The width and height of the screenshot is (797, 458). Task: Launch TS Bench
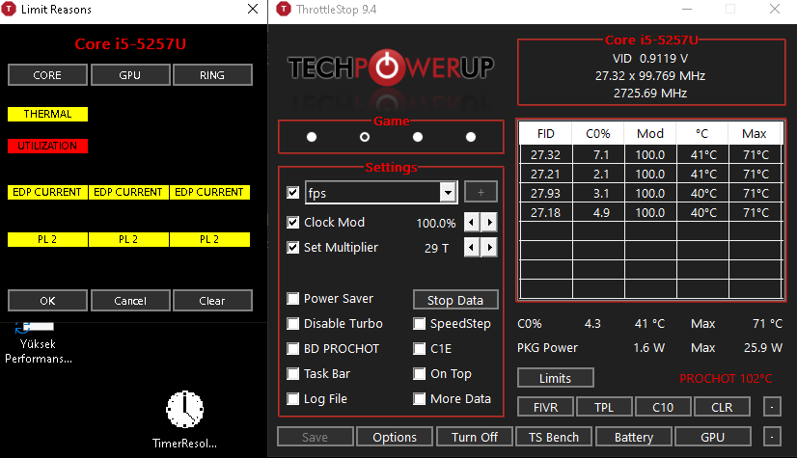(x=554, y=437)
